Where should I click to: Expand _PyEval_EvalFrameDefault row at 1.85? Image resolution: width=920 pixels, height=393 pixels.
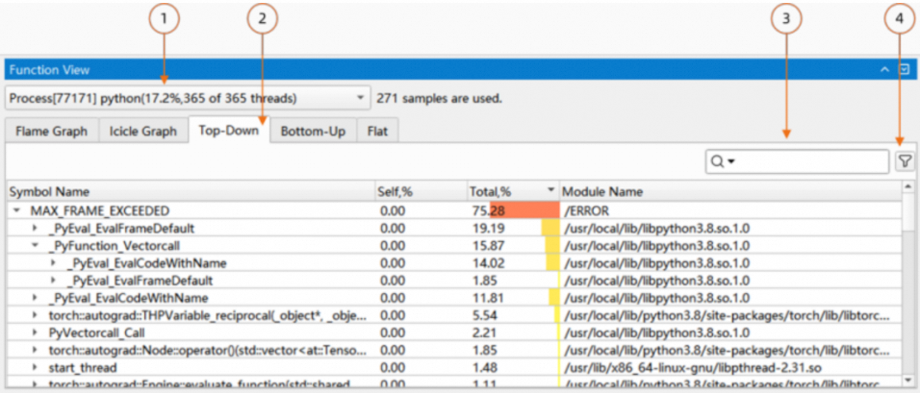[55, 281]
